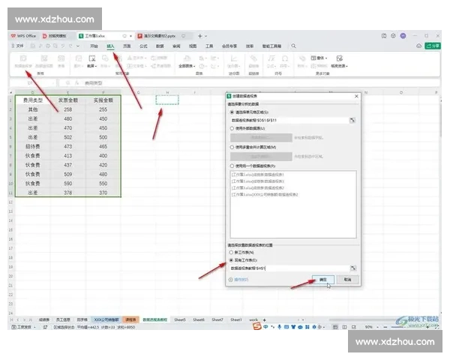Viewport: 450px width, 360px height.
Task: Select the 新工作表 radio button
Action: pos(232,253)
